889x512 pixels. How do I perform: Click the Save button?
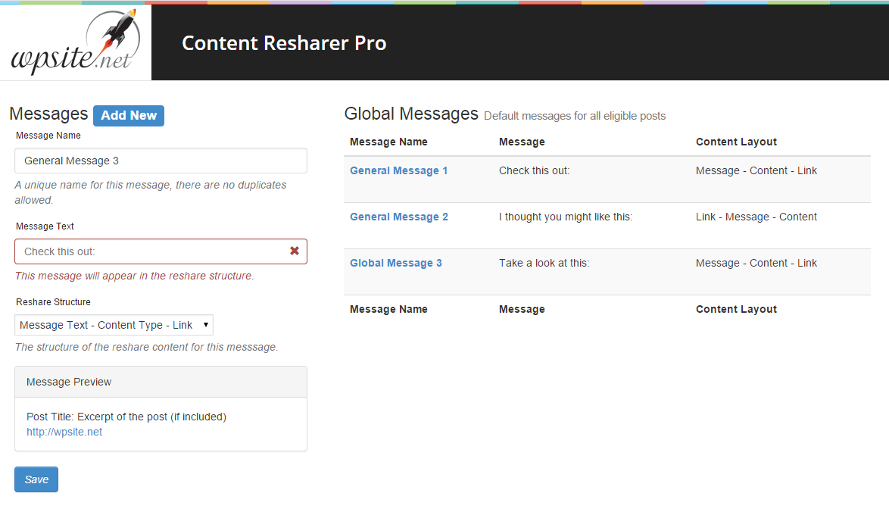tap(36, 479)
